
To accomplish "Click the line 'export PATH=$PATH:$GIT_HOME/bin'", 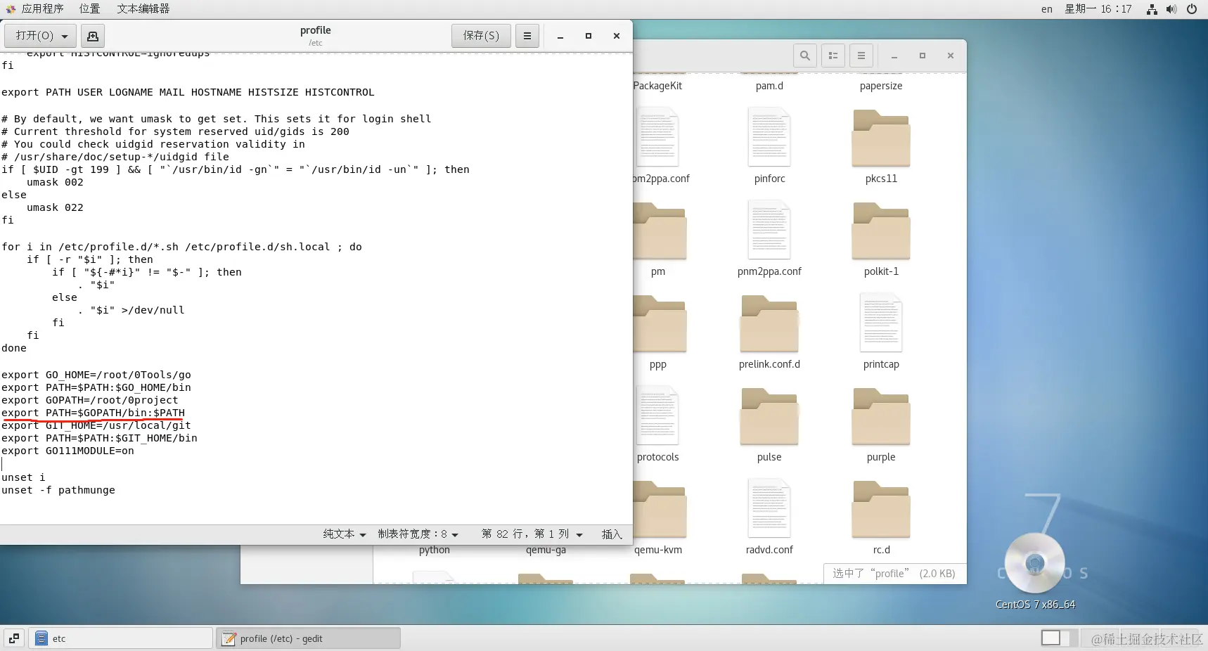I will [x=99, y=439].
